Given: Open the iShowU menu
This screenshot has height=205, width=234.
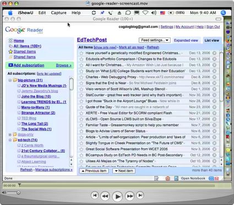Looking at the screenshot, I should [25, 13].
